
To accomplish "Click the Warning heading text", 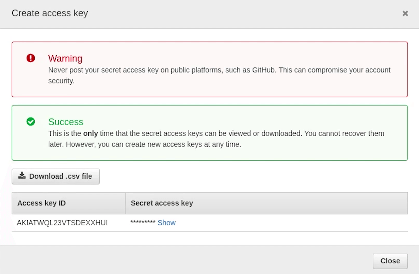I will [65, 58].
